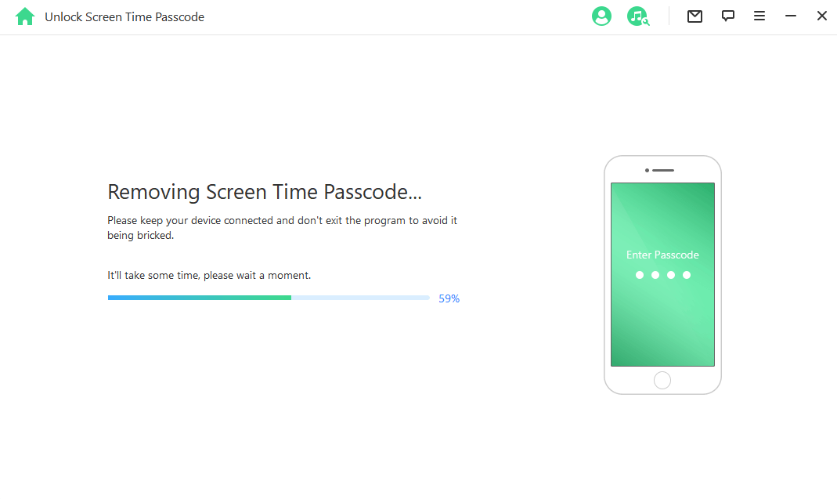This screenshot has width=837, height=499.
Task: Click the 59% progress label
Action: coord(448,298)
